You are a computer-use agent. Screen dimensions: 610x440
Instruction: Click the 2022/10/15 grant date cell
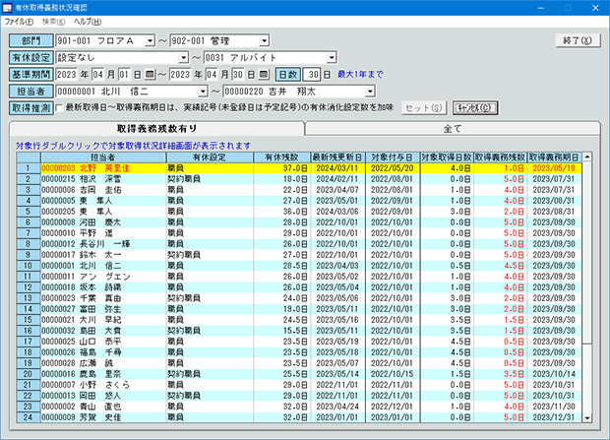[x=393, y=374]
